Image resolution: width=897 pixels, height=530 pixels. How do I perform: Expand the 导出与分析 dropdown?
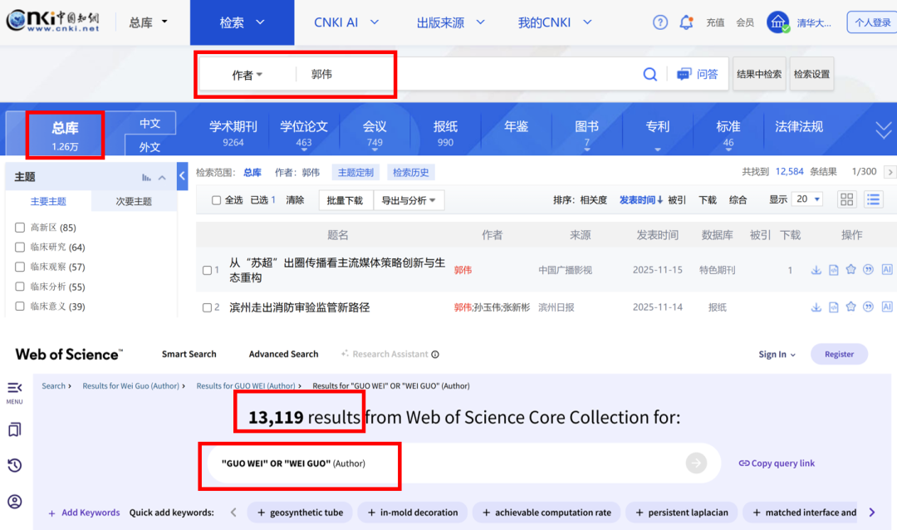409,200
